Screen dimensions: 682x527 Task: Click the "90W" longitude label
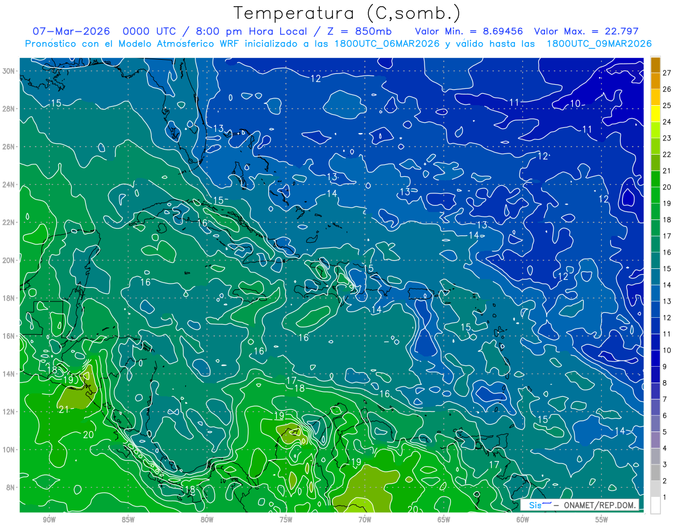tap(49, 520)
